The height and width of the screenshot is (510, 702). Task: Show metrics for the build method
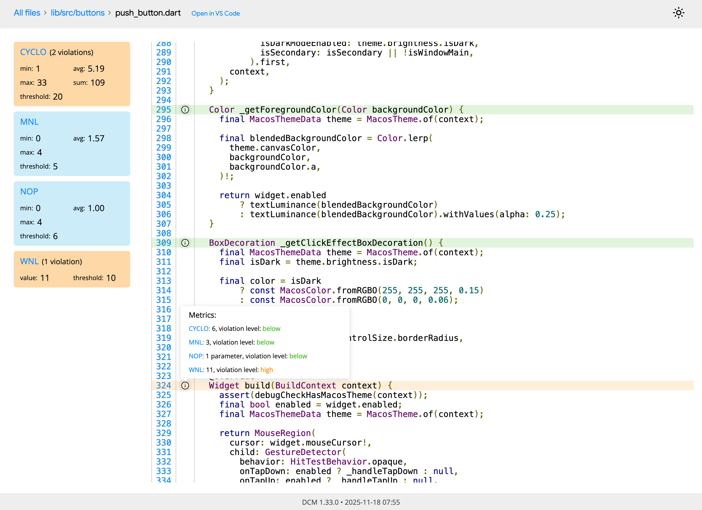185,386
